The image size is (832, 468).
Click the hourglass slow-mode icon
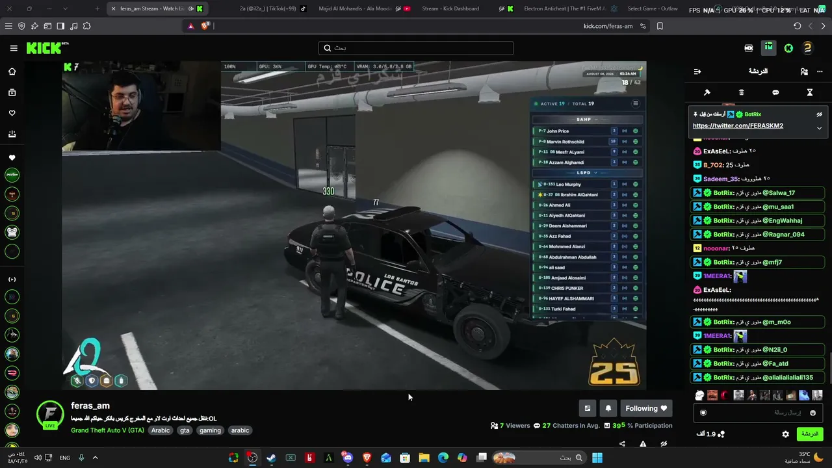[x=810, y=92]
